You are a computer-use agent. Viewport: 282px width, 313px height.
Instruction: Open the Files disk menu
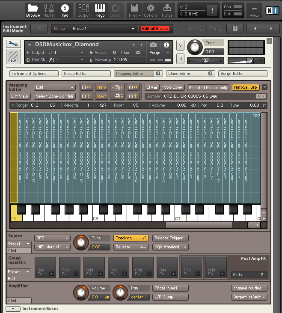point(135,11)
